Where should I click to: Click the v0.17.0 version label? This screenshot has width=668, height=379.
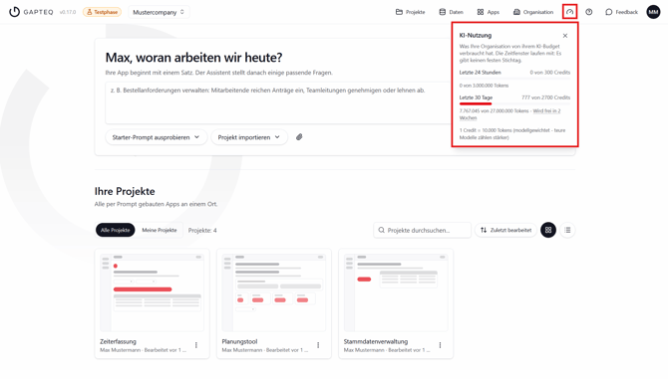tap(68, 12)
